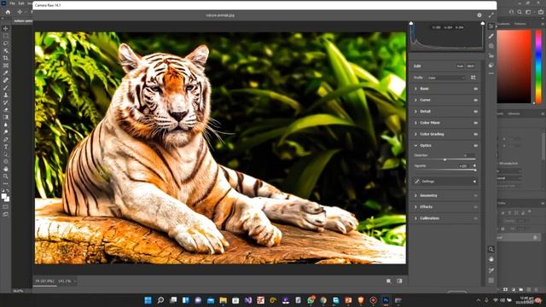Select the Pen tool in Photoshop toolbar
546x307 pixels.
coord(6,140)
